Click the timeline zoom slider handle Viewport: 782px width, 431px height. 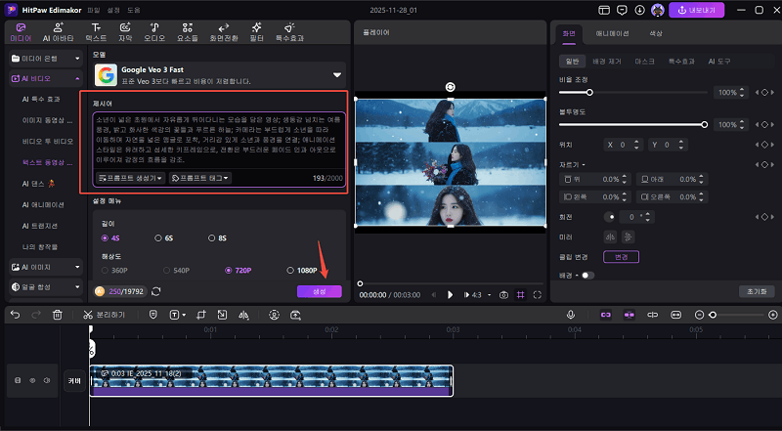tap(713, 315)
